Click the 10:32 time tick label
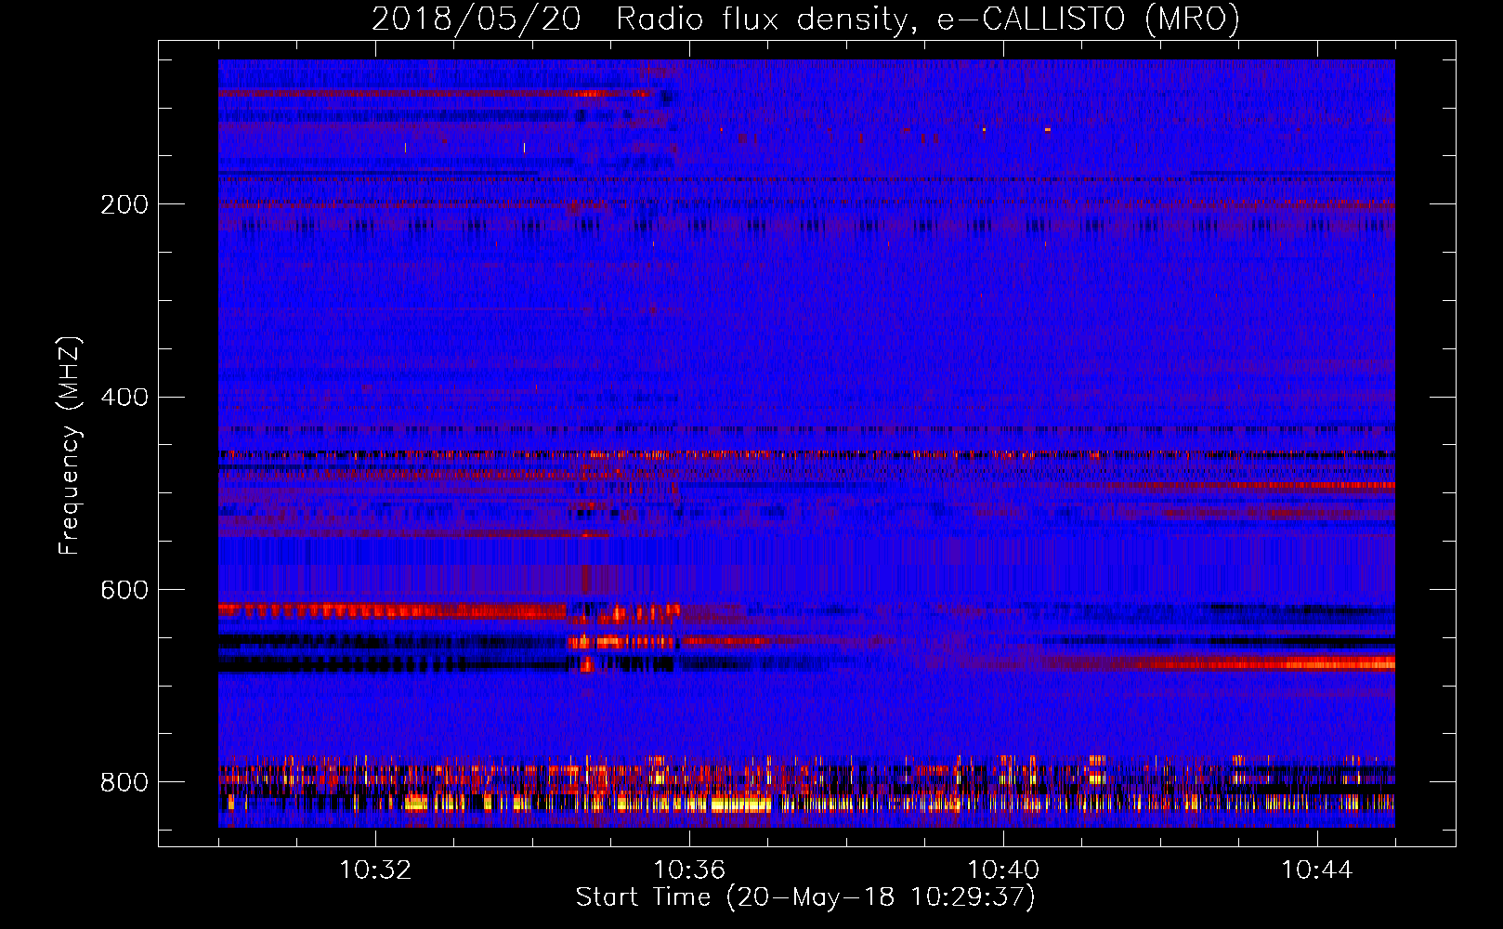 coord(375,870)
